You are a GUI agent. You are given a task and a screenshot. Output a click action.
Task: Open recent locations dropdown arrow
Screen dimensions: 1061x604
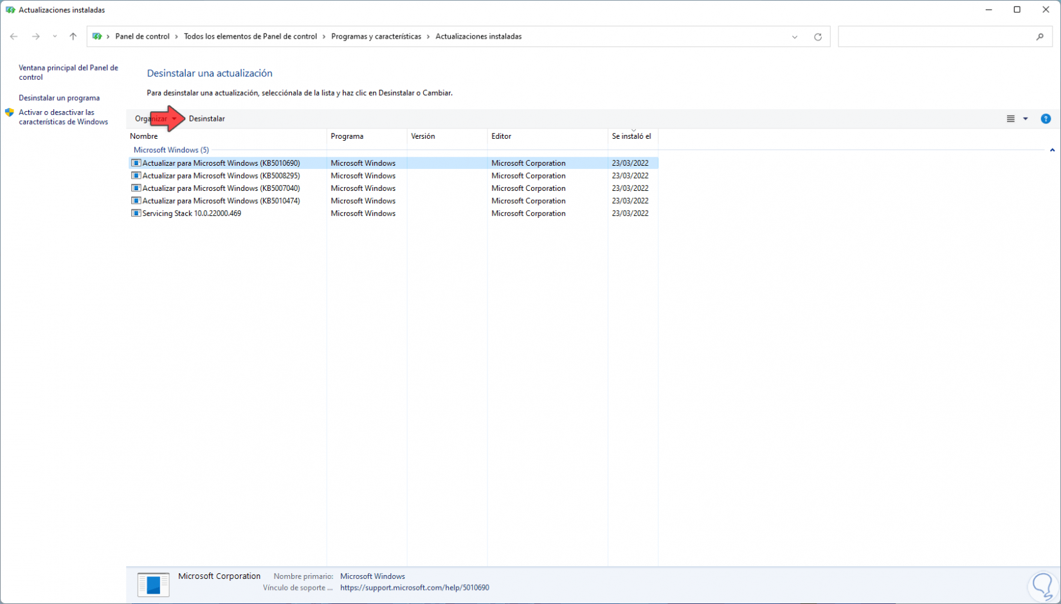[55, 37]
